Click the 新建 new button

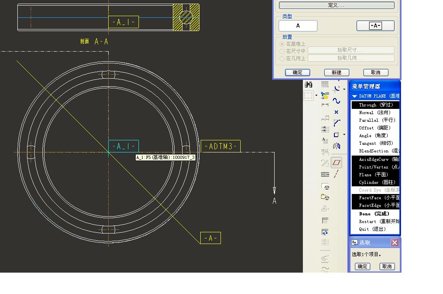coord(336,73)
